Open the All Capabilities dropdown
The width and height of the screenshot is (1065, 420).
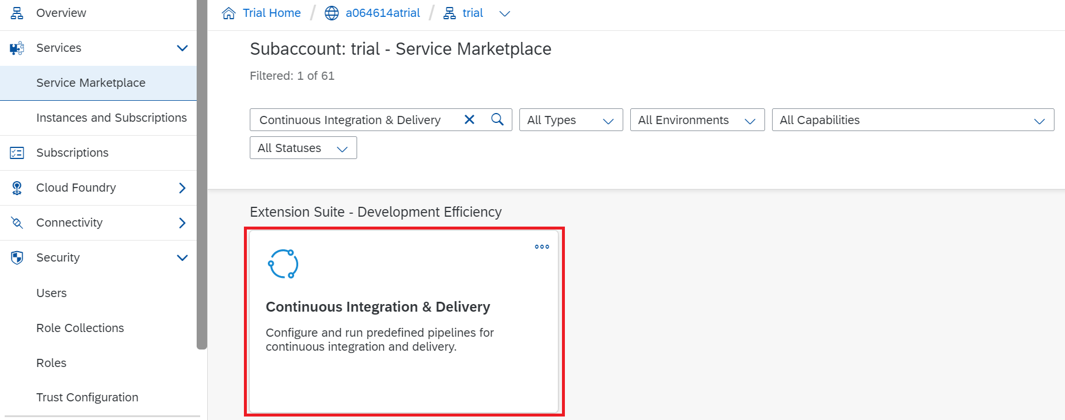pyautogui.click(x=913, y=120)
